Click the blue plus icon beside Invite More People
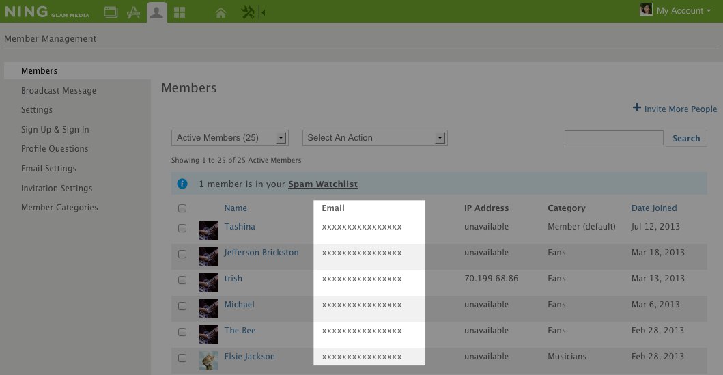 tap(637, 108)
